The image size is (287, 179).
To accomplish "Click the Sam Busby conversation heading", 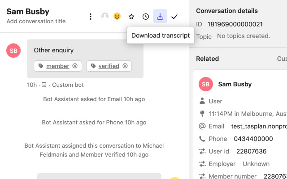I will [x=28, y=12].
